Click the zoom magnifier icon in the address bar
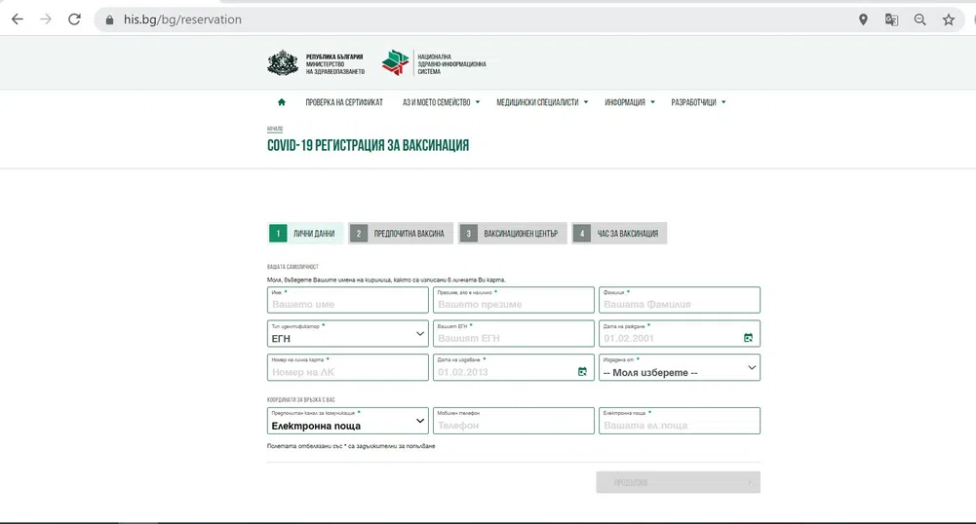Image resolution: width=976 pixels, height=524 pixels. 920,19
